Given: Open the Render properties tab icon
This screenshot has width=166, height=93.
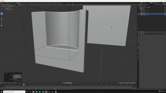Looking at the screenshot, I should point(138,36).
